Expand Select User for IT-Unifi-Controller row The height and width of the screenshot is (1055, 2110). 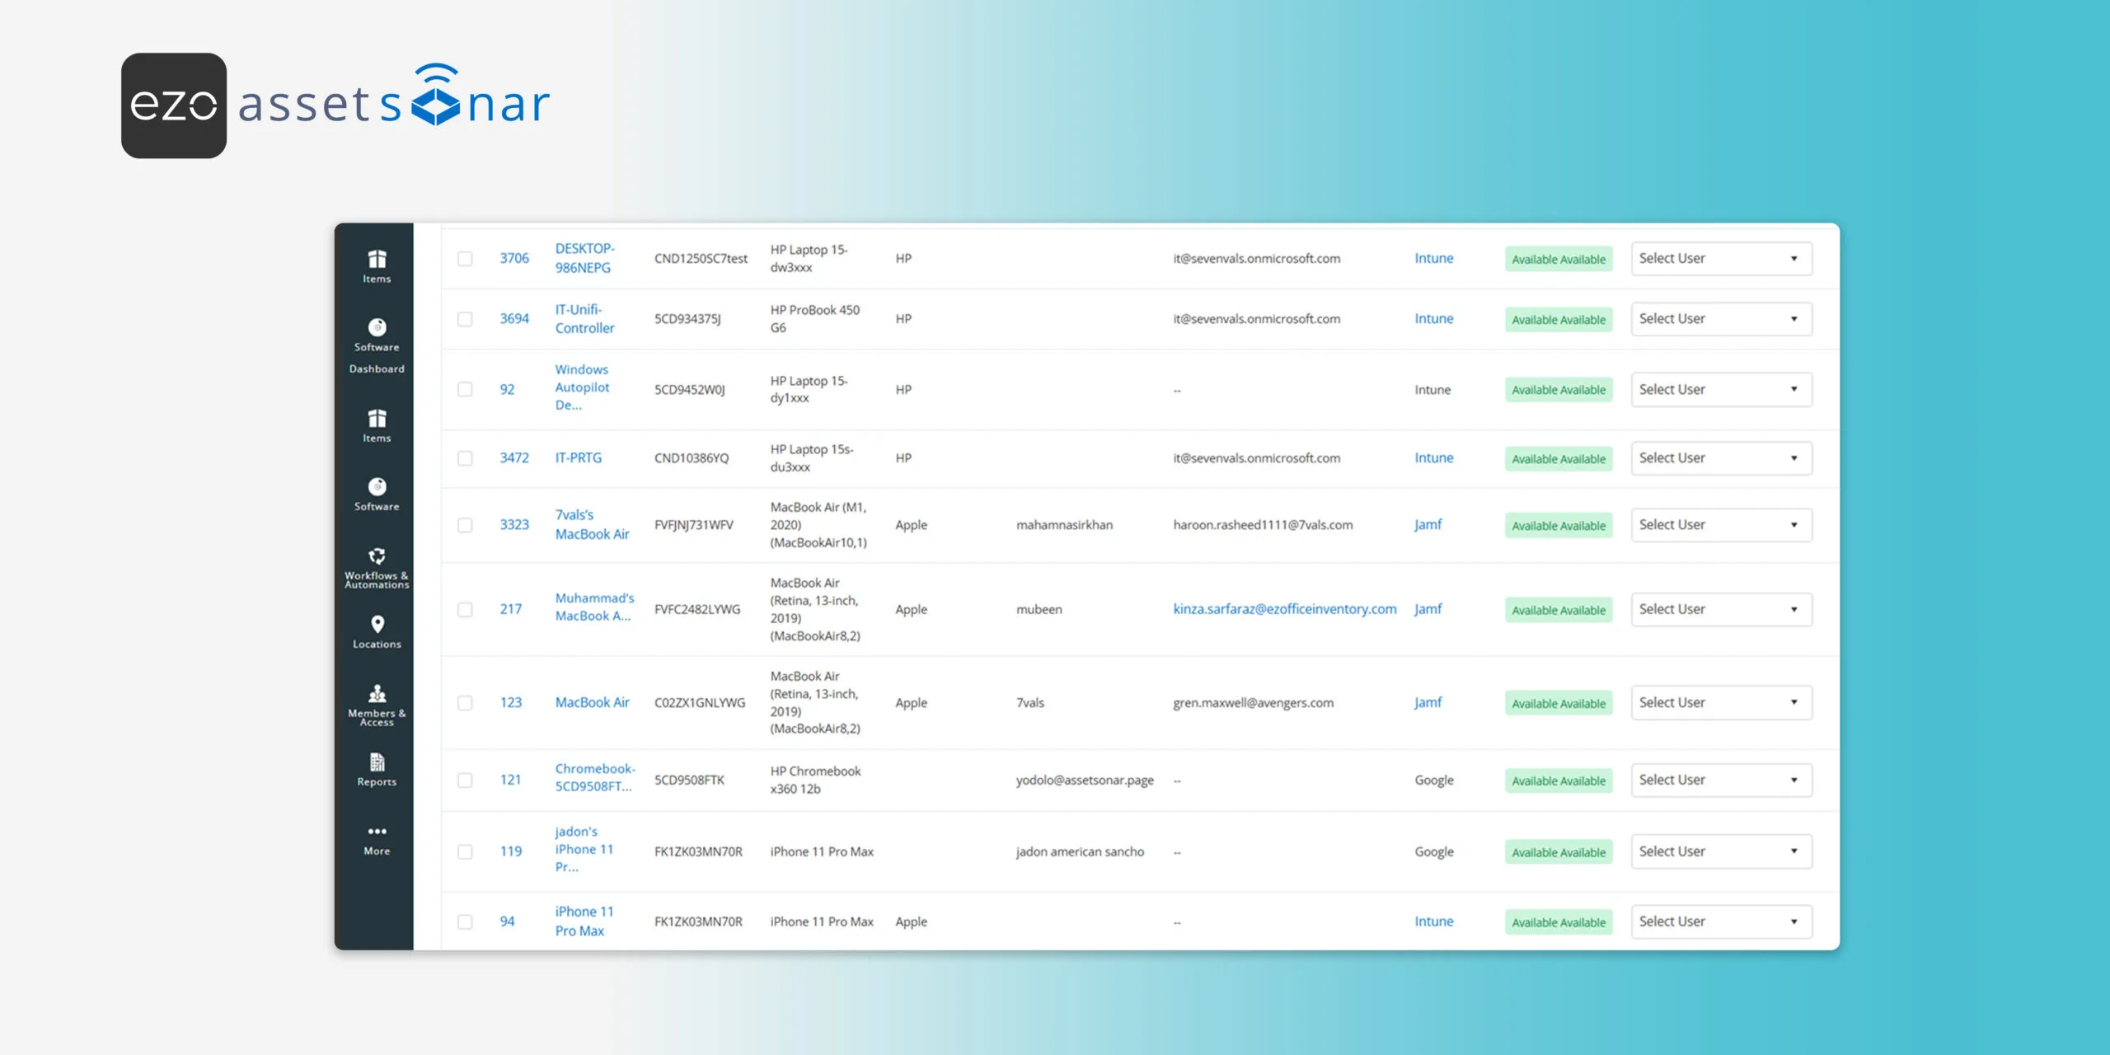pyautogui.click(x=1721, y=319)
